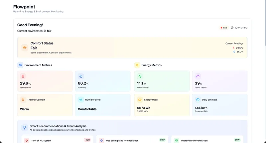
Task: Click the Live status badge
Action: click(224, 28)
